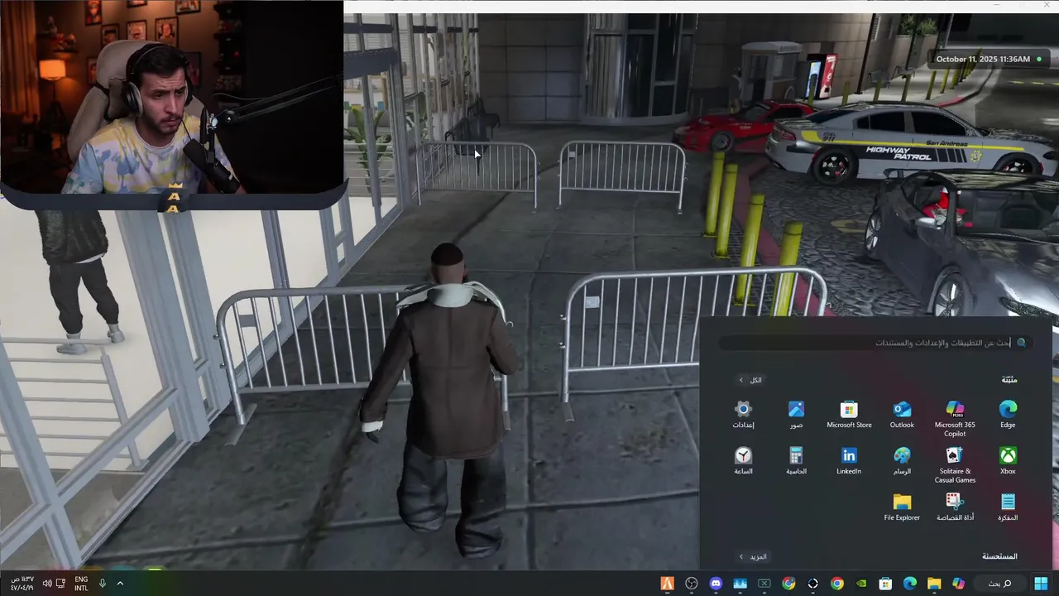Open File Explorer from the Start menu
1059x596 pixels.
click(902, 507)
